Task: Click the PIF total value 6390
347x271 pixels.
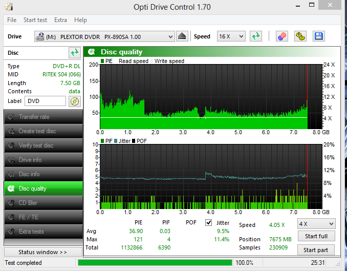Action: point(164,247)
